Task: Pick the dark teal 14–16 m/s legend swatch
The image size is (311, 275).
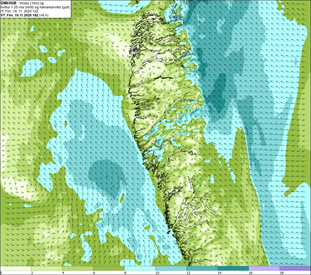Action: (233, 268)
